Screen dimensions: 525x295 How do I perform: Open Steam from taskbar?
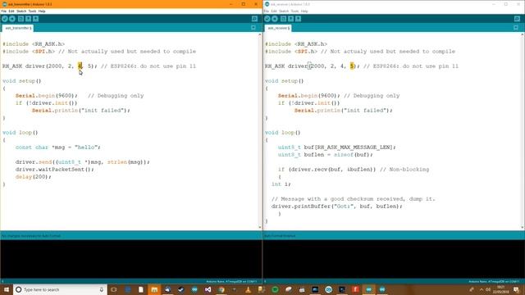[x=181, y=289]
